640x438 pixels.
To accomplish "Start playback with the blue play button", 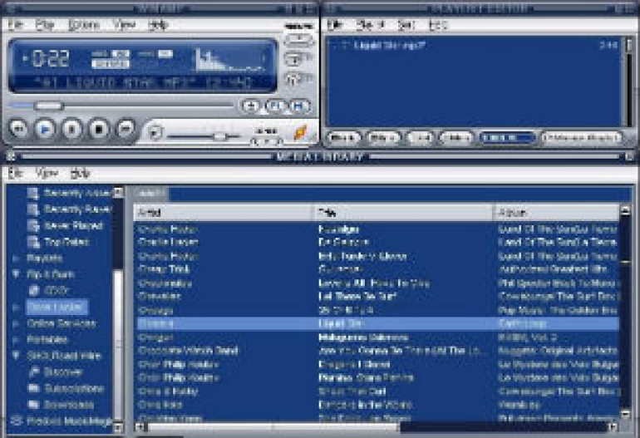I will click(46, 129).
